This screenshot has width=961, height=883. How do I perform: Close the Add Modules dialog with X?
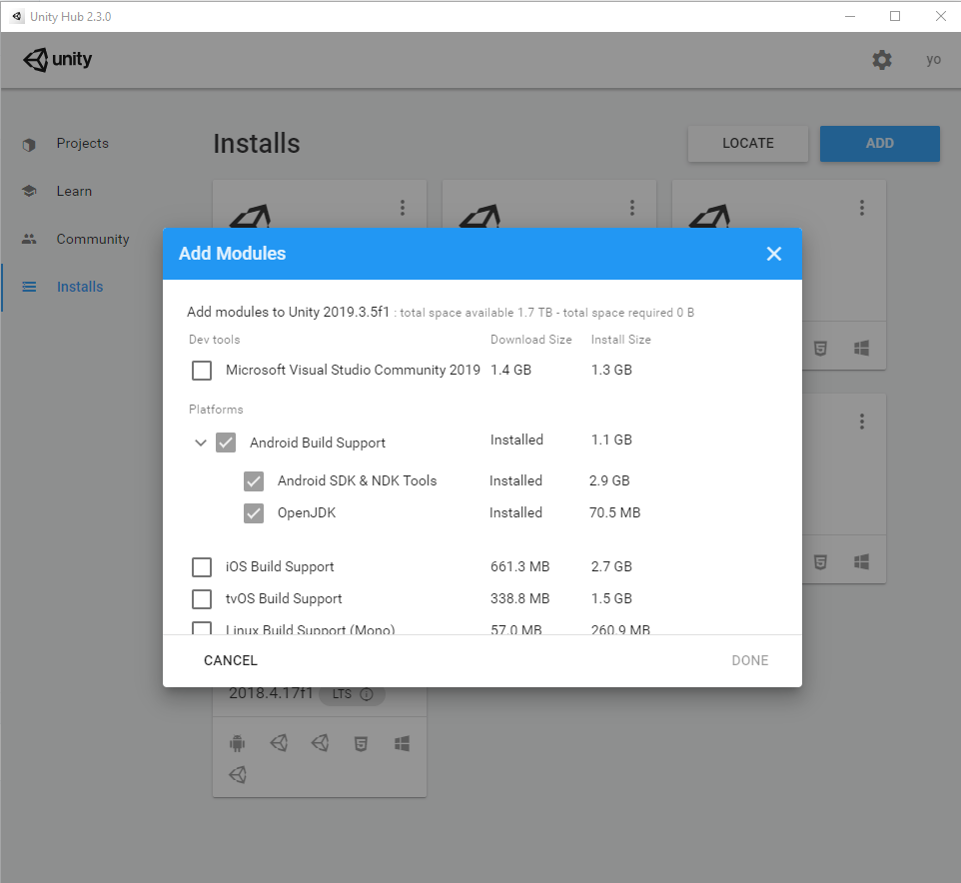(x=774, y=254)
